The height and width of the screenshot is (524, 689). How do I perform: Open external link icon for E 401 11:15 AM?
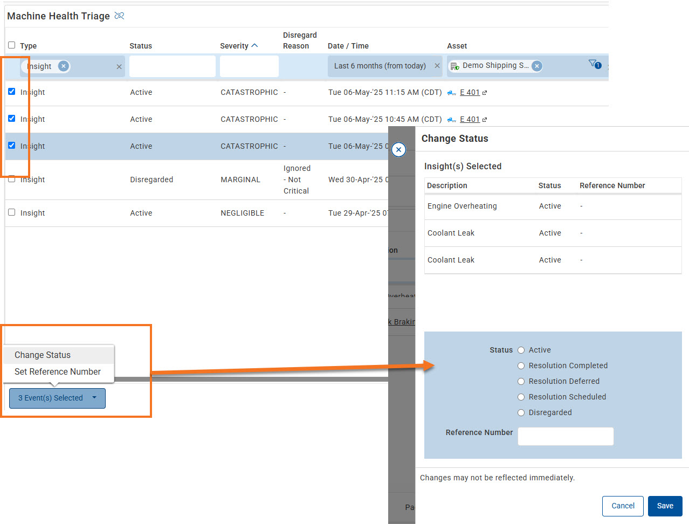point(485,93)
